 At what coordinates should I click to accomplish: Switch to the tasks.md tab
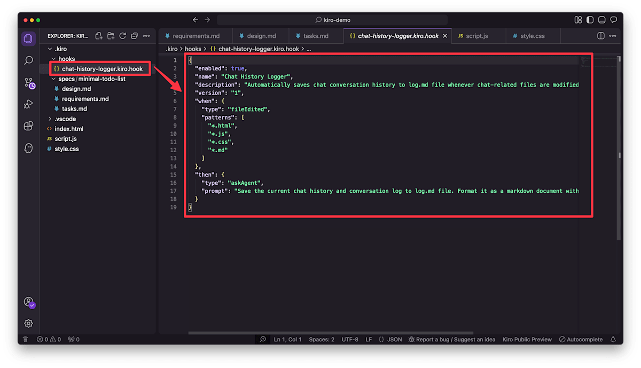click(x=316, y=36)
